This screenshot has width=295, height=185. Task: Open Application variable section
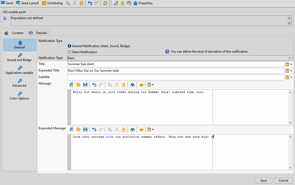tap(19, 70)
